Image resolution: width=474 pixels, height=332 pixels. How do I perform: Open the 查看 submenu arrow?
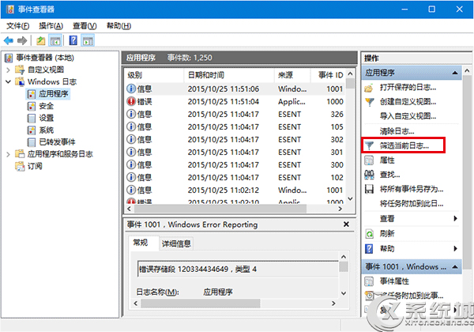pos(455,219)
